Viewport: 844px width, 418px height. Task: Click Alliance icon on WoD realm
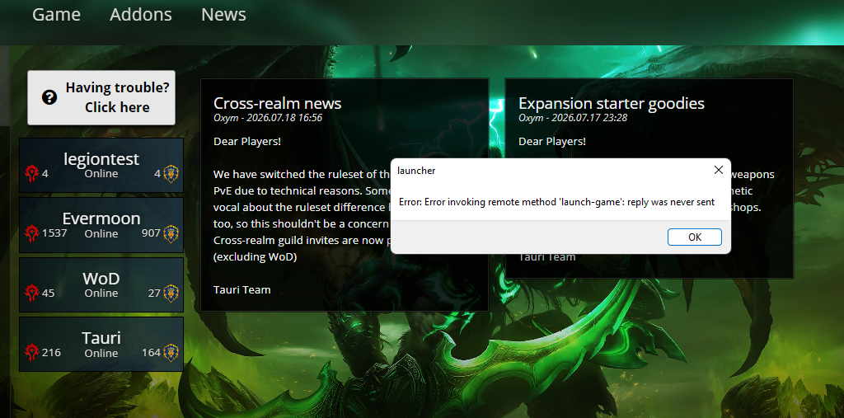click(171, 294)
